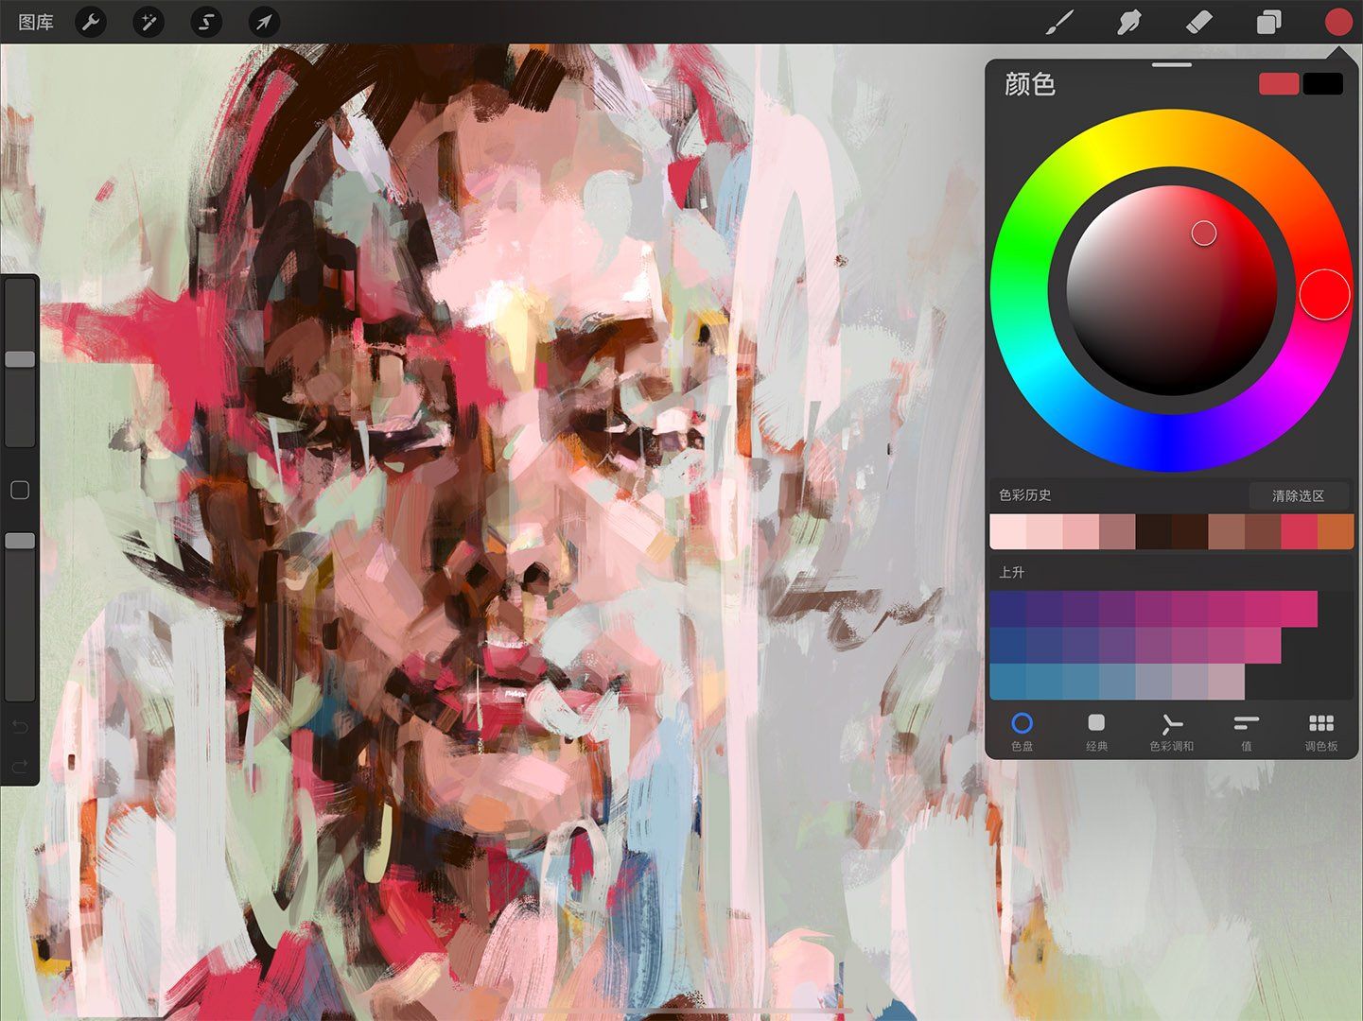1363x1021 pixels.
Task: Open the 调色板 palettes tab
Action: (1320, 731)
